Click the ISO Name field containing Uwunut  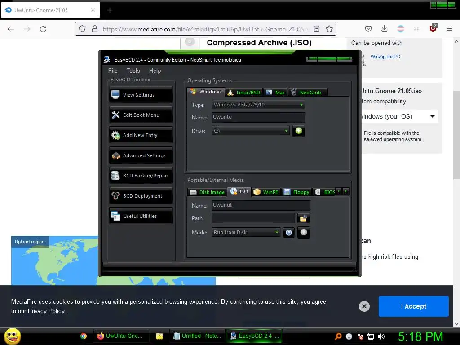(x=261, y=205)
